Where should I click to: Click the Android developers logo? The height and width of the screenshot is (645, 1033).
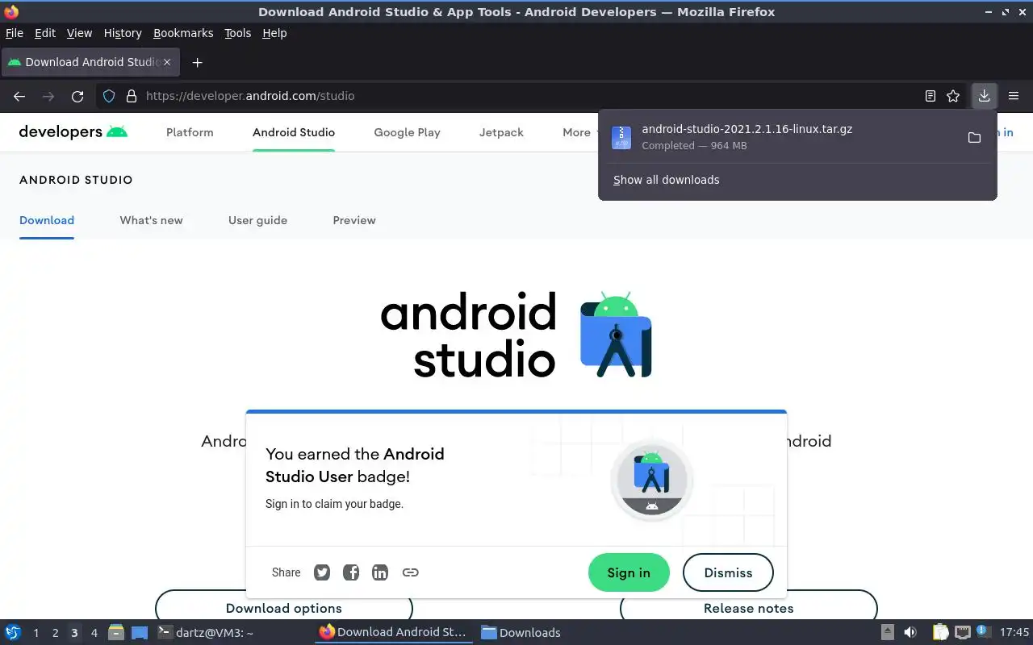[x=73, y=131]
